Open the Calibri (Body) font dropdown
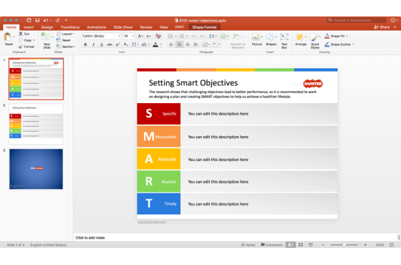Image resolution: width=401 pixels, height=265 pixels. (x=101, y=36)
